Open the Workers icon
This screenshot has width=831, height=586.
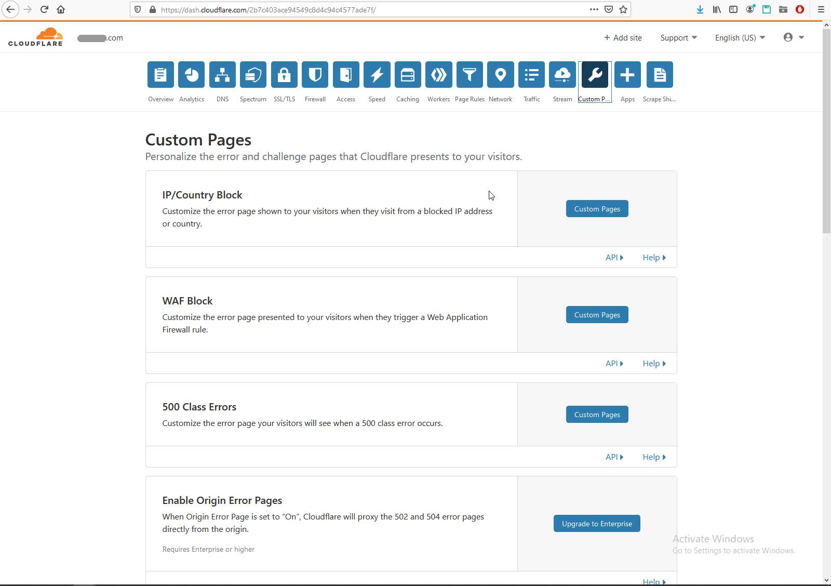pos(439,75)
